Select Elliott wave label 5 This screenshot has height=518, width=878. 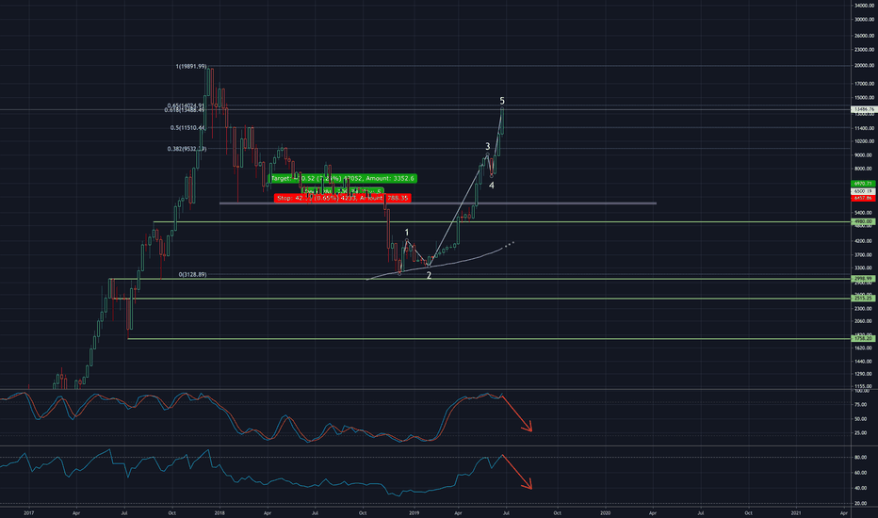502,101
